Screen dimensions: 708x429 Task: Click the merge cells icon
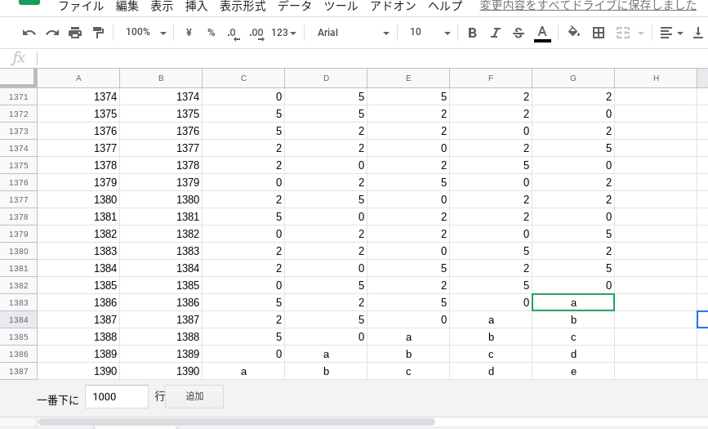coord(623,33)
